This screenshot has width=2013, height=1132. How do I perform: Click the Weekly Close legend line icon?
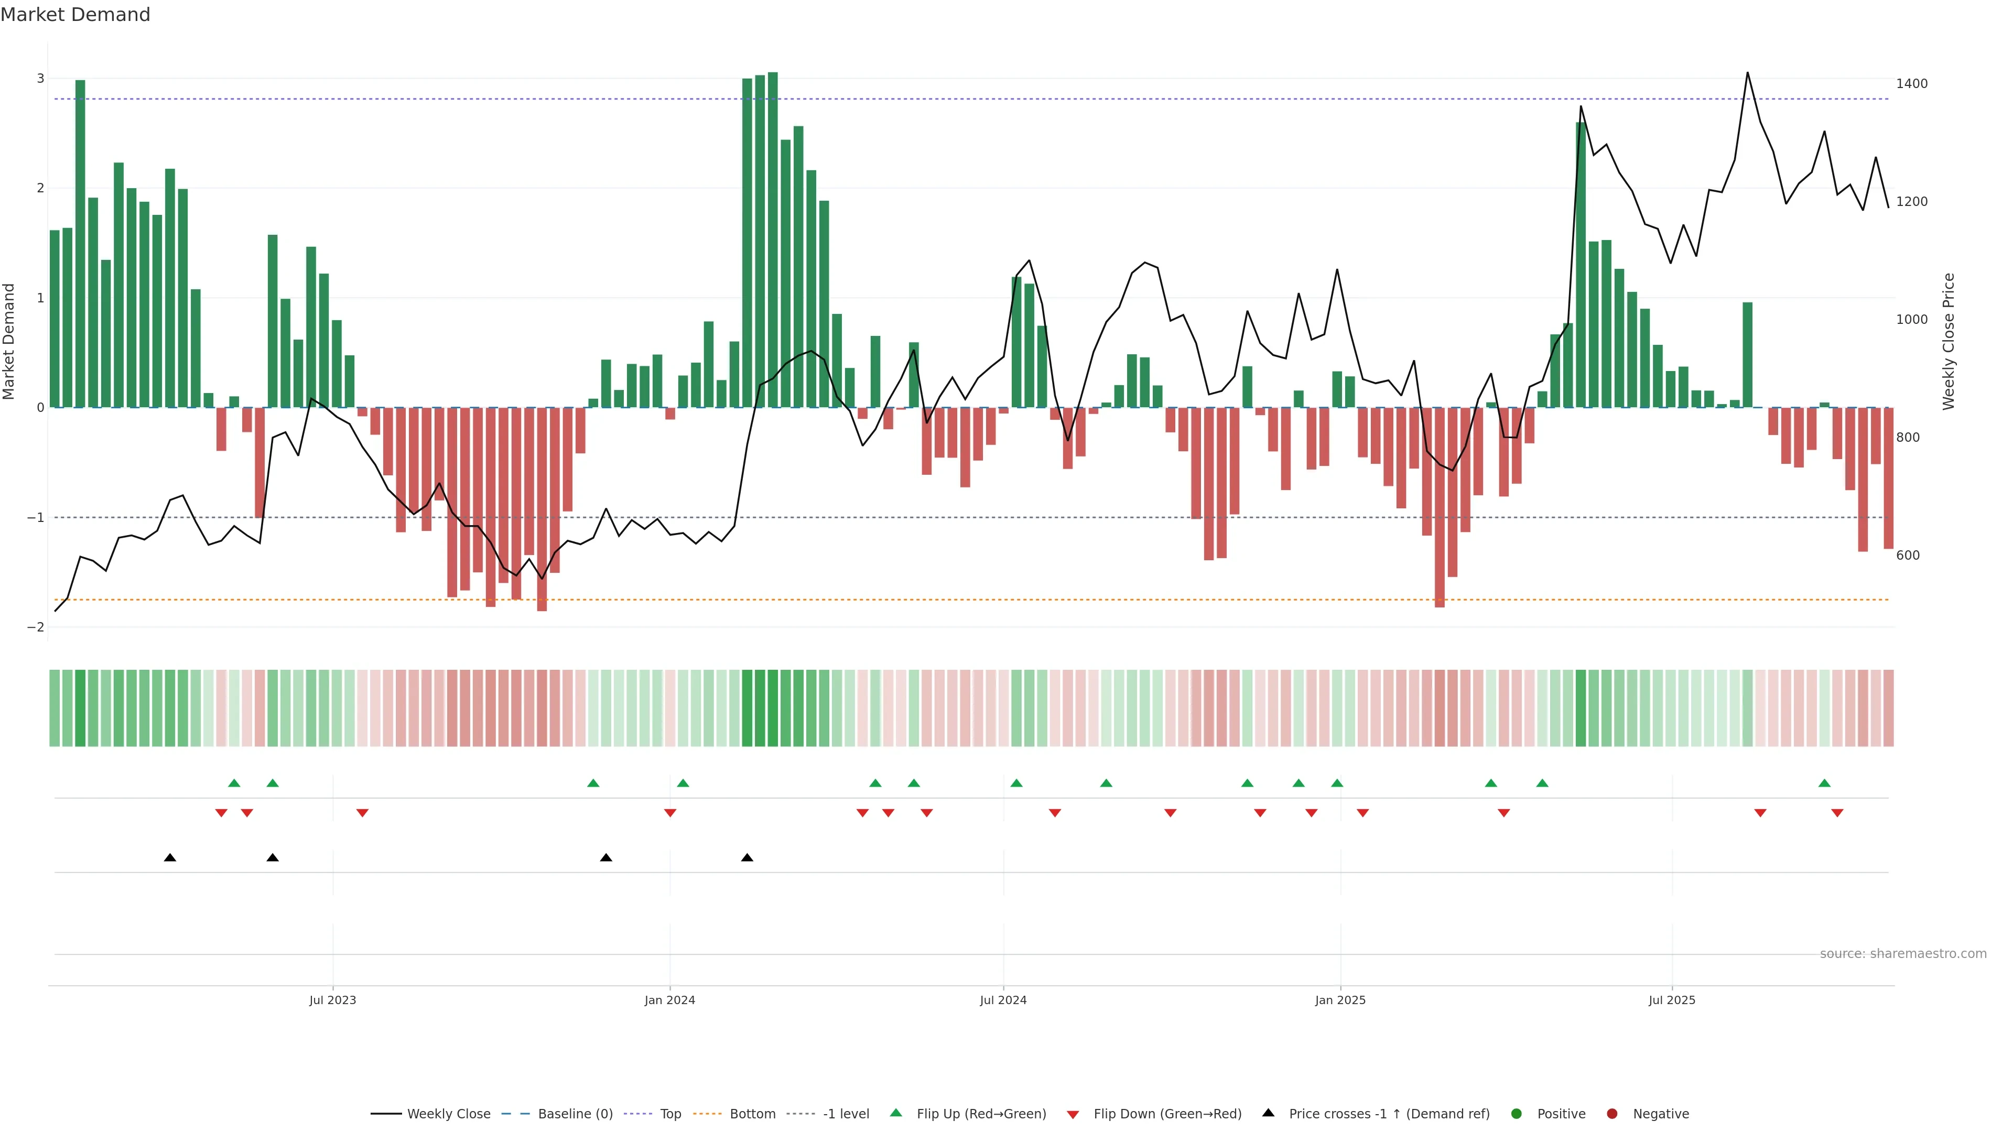pyautogui.click(x=386, y=1114)
